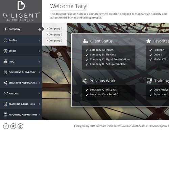The height and width of the screenshot is (169, 169).
Task: Click checkmark beside Report A
Action: pos(151,50)
